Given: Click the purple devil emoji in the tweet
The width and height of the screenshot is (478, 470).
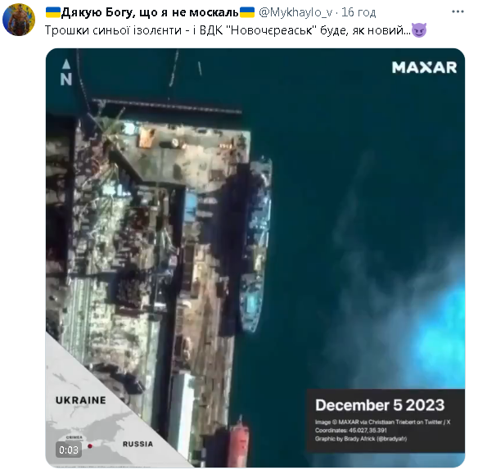Looking at the screenshot, I should (x=419, y=30).
